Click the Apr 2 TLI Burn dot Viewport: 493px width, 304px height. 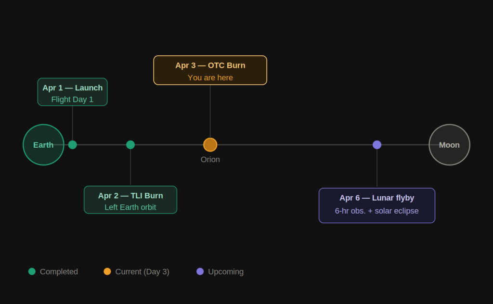[x=130, y=145]
